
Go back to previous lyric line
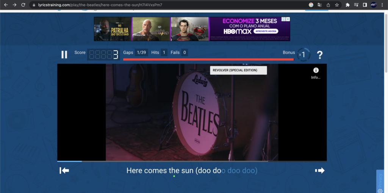(x=64, y=171)
